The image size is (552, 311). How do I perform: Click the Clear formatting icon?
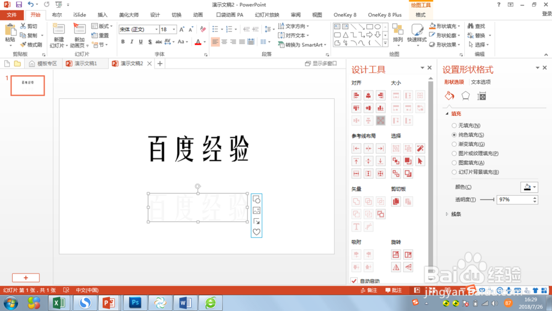tap(203, 30)
